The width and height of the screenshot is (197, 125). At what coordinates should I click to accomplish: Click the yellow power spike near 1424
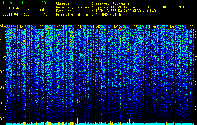[78, 122]
